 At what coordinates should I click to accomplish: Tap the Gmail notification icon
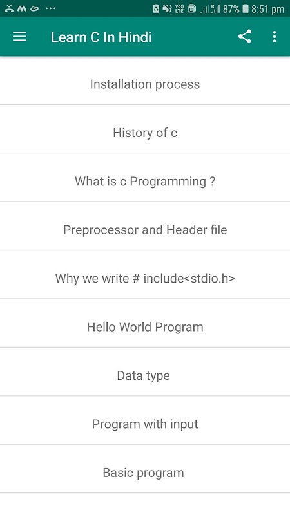point(22,9)
